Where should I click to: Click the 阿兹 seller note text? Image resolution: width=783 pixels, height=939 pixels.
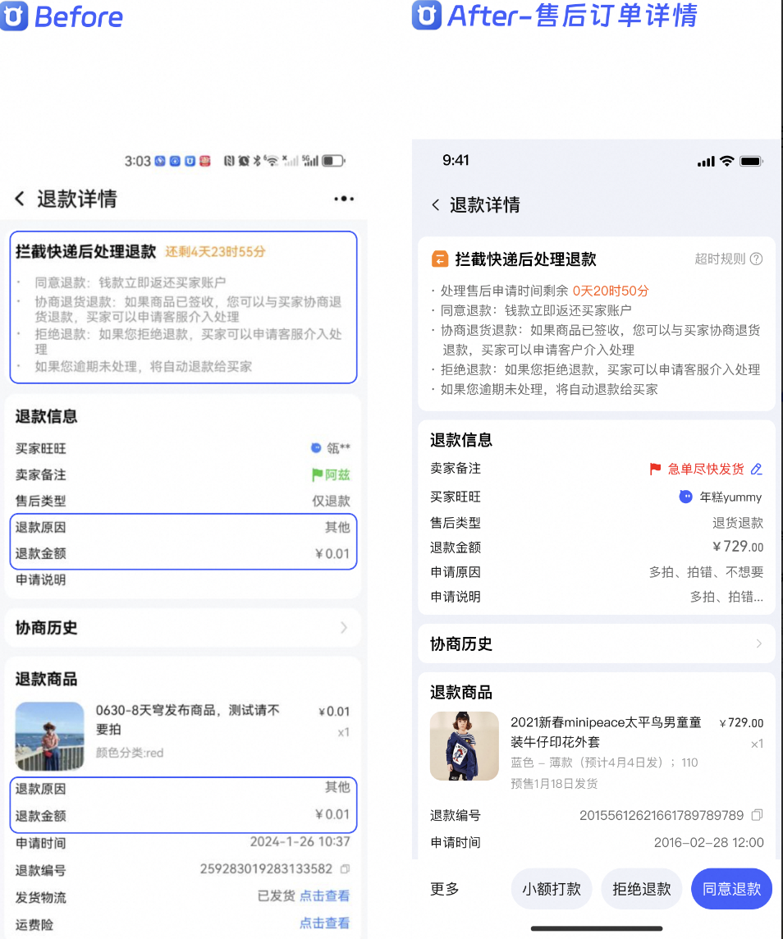click(337, 475)
